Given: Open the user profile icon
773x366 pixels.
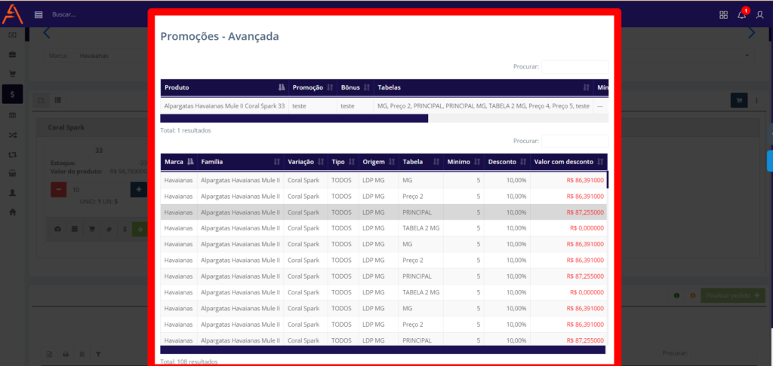Looking at the screenshot, I should click(759, 15).
